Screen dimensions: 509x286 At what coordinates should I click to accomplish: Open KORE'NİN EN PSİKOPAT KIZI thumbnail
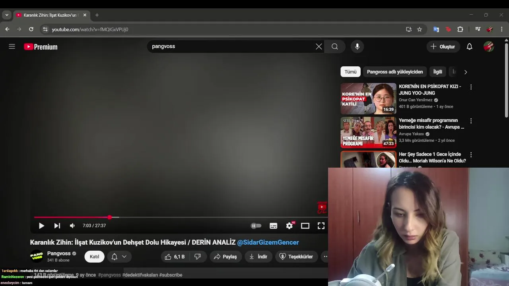point(368,99)
